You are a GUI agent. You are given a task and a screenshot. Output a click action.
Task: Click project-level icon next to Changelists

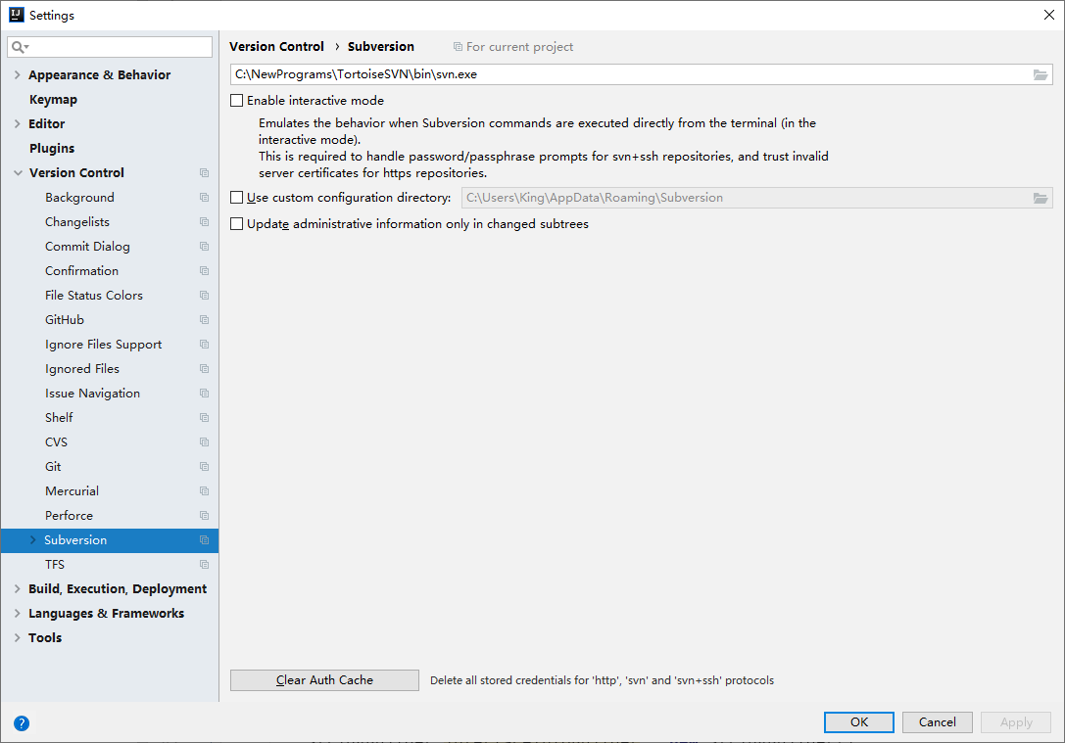click(x=204, y=222)
